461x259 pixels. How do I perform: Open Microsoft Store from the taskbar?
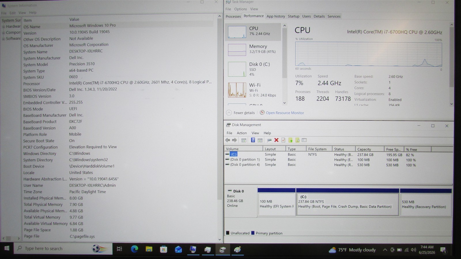point(164,249)
